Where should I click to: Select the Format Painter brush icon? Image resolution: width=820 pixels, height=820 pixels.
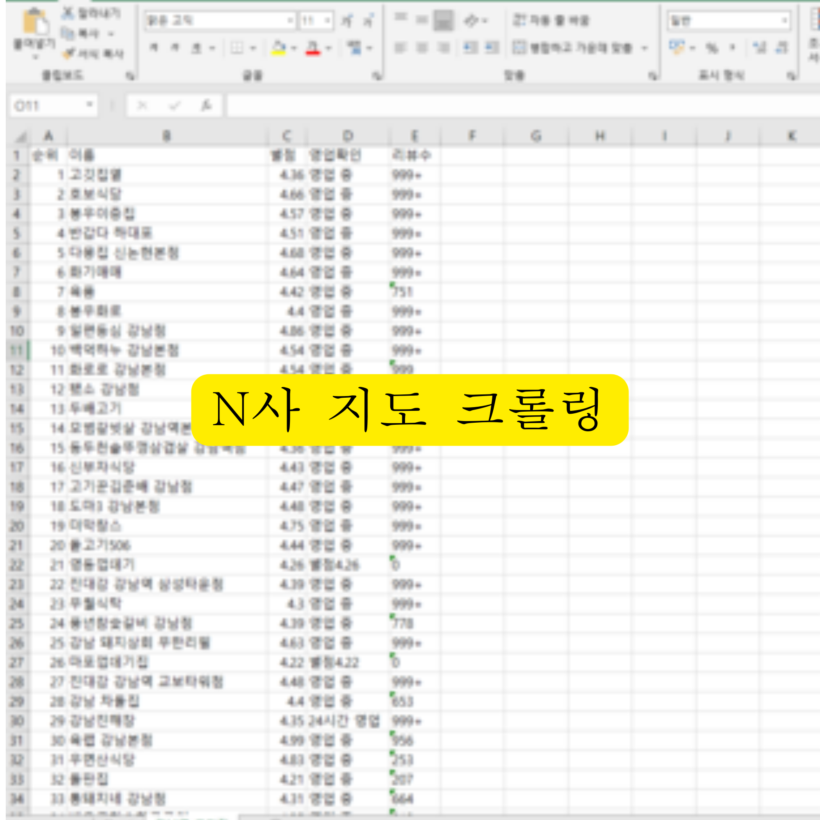coord(69,53)
